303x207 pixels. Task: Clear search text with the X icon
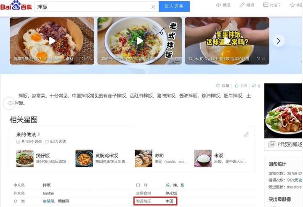point(153,7)
